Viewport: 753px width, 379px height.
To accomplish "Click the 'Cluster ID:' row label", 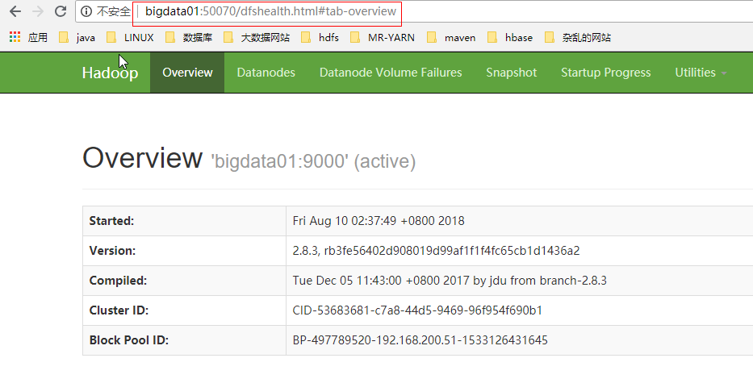I will point(119,310).
